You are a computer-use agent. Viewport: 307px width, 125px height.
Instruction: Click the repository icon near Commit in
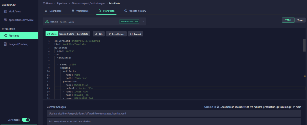tap(218, 107)
